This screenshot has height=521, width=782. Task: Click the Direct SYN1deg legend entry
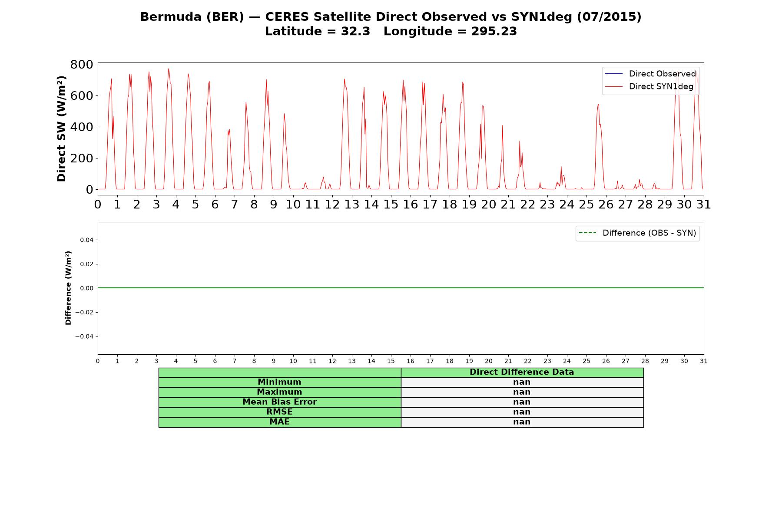pos(649,86)
